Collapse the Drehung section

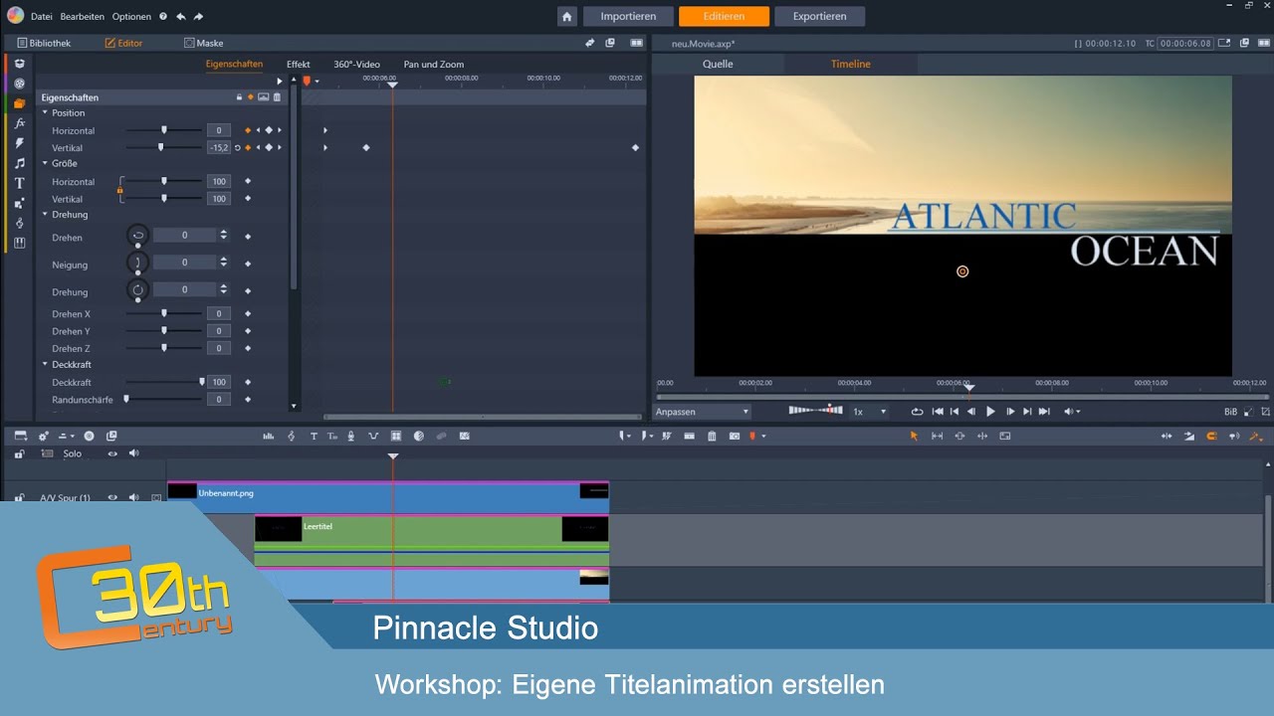(45, 214)
